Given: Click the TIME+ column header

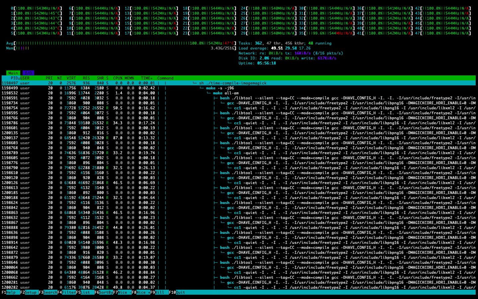Looking at the screenshot, I should 147,78.
